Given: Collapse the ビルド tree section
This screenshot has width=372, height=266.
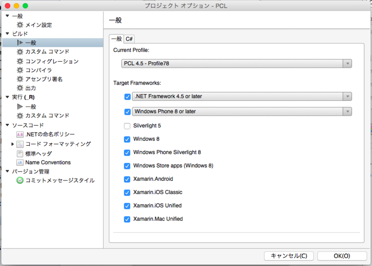Looking at the screenshot, I should point(7,33).
